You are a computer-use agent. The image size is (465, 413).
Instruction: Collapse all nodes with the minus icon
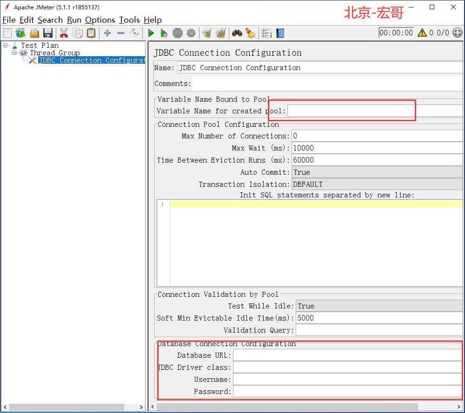pos(121,33)
